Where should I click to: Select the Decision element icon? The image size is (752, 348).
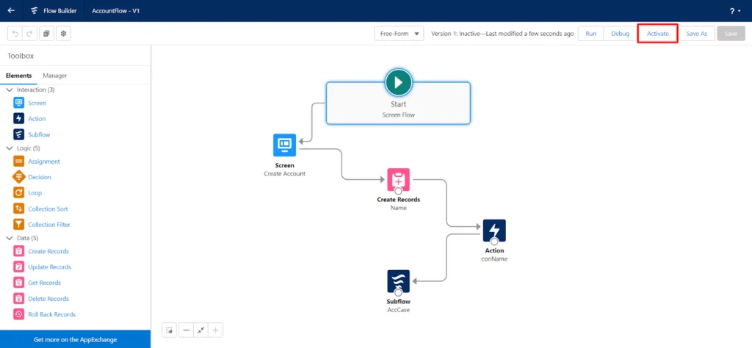(18, 177)
